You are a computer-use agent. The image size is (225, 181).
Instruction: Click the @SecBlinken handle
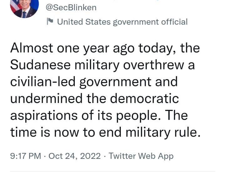point(71,7)
